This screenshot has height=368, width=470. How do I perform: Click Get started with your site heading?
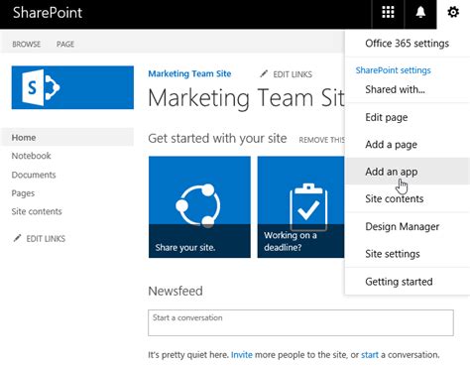point(217,138)
